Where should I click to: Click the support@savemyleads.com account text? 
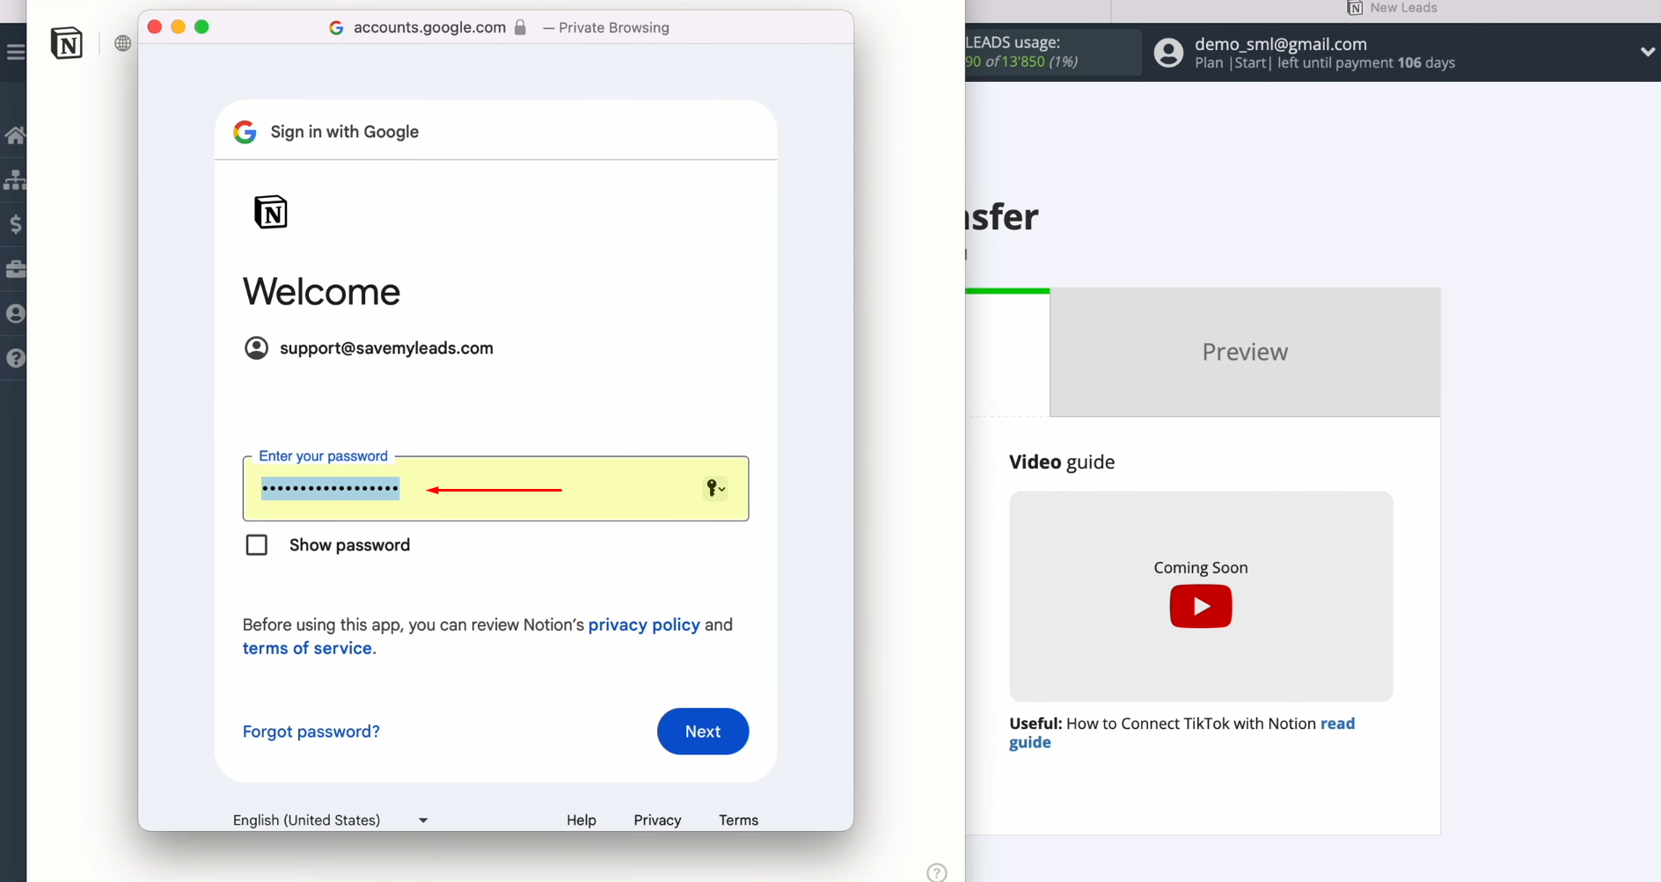pyautogui.click(x=386, y=348)
